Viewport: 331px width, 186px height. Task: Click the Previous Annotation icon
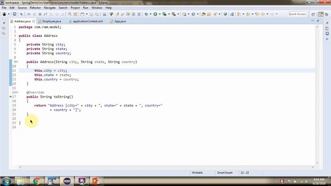pyautogui.click(x=248, y=14)
